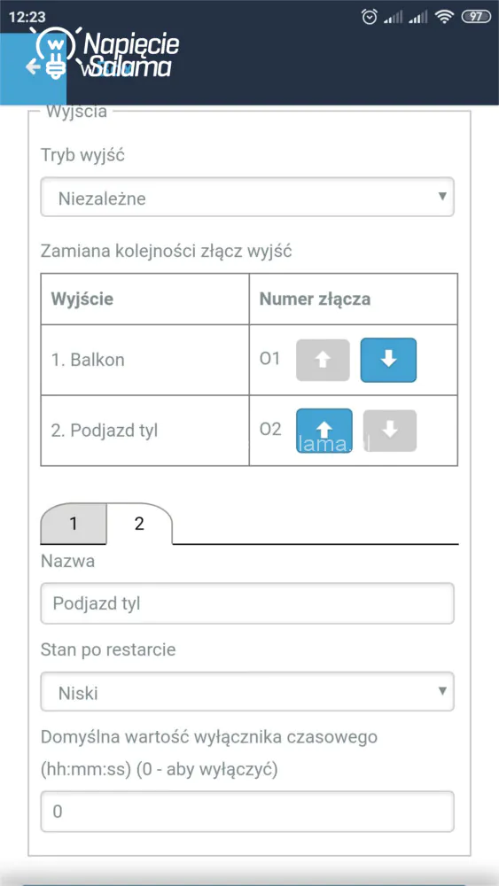Click the 2. Podjazd tyl table cell
This screenshot has width=499, height=886.
click(145, 431)
